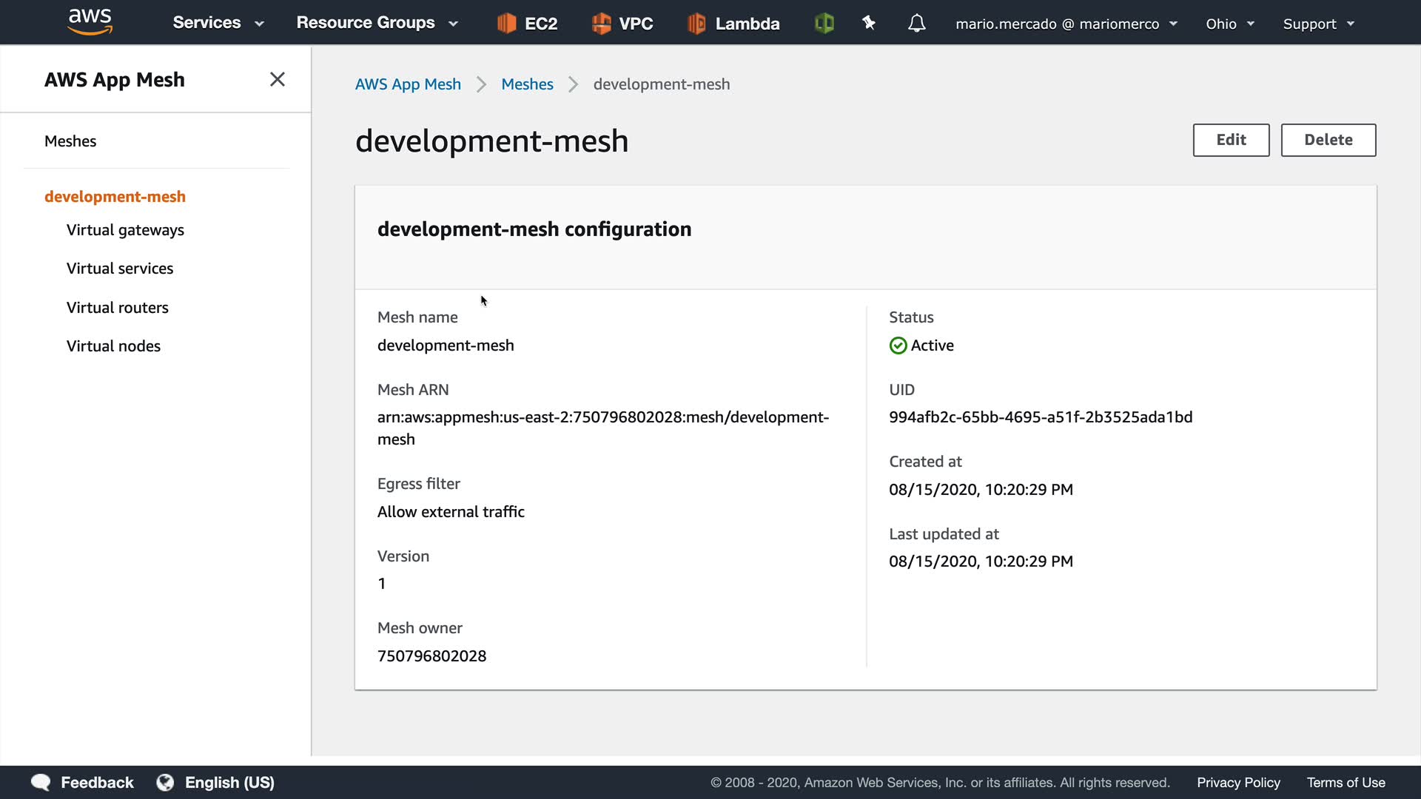Open the mario.mercado account menu
Image resolution: width=1421 pixels, height=799 pixels.
pyautogui.click(x=1066, y=24)
